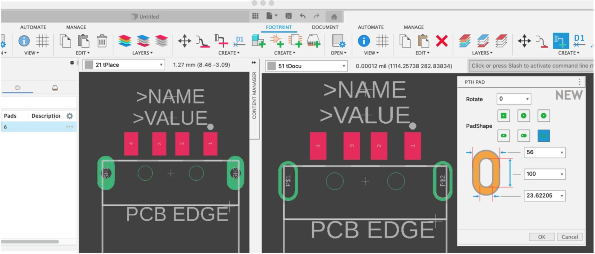Click the paste clipboard icon in left window

[83, 41]
